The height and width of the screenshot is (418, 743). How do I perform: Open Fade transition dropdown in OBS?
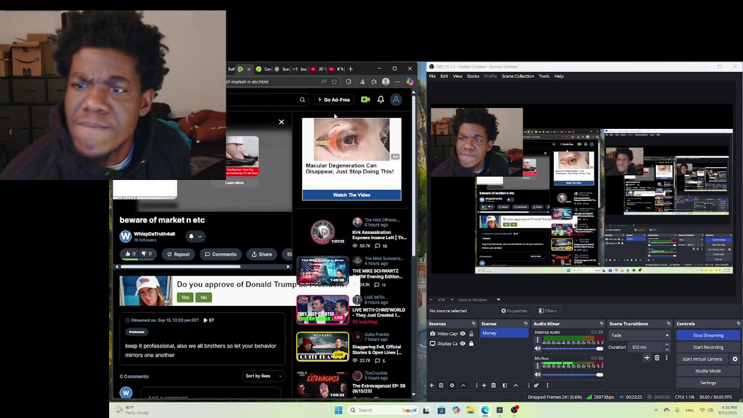[x=639, y=335]
